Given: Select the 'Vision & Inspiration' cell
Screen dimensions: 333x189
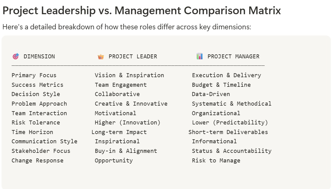Looking at the screenshot, I should (129, 75).
